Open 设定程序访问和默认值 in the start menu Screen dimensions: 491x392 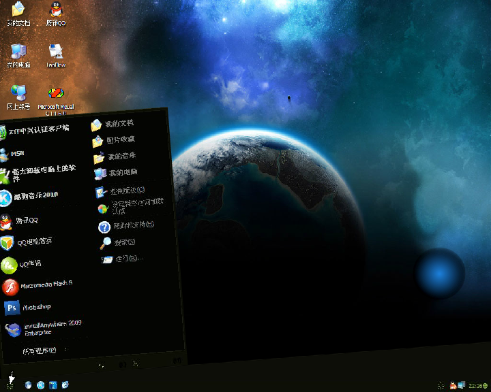(130, 206)
